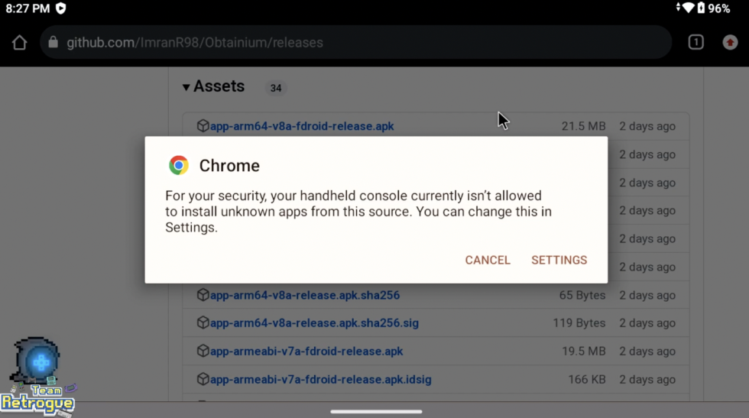The image size is (749, 418).
Task: Collapse the Assets section triangle
Action: pyautogui.click(x=186, y=87)
